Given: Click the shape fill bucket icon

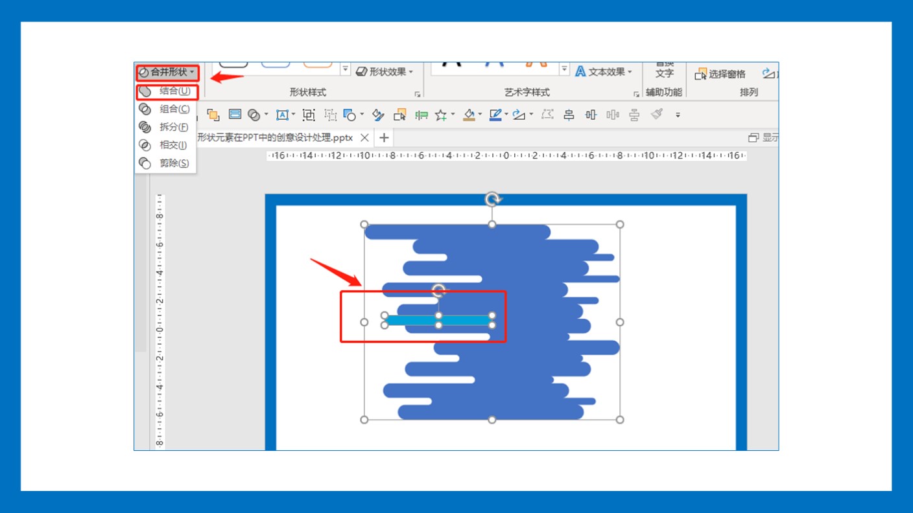Looking at the screenshot, I should tap(469, 115).
